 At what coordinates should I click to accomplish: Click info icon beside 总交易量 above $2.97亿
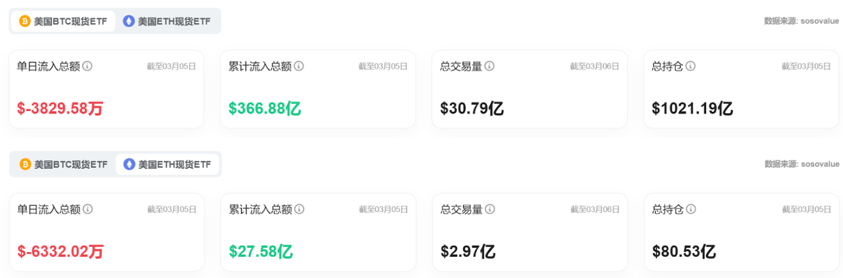[489, 209]
